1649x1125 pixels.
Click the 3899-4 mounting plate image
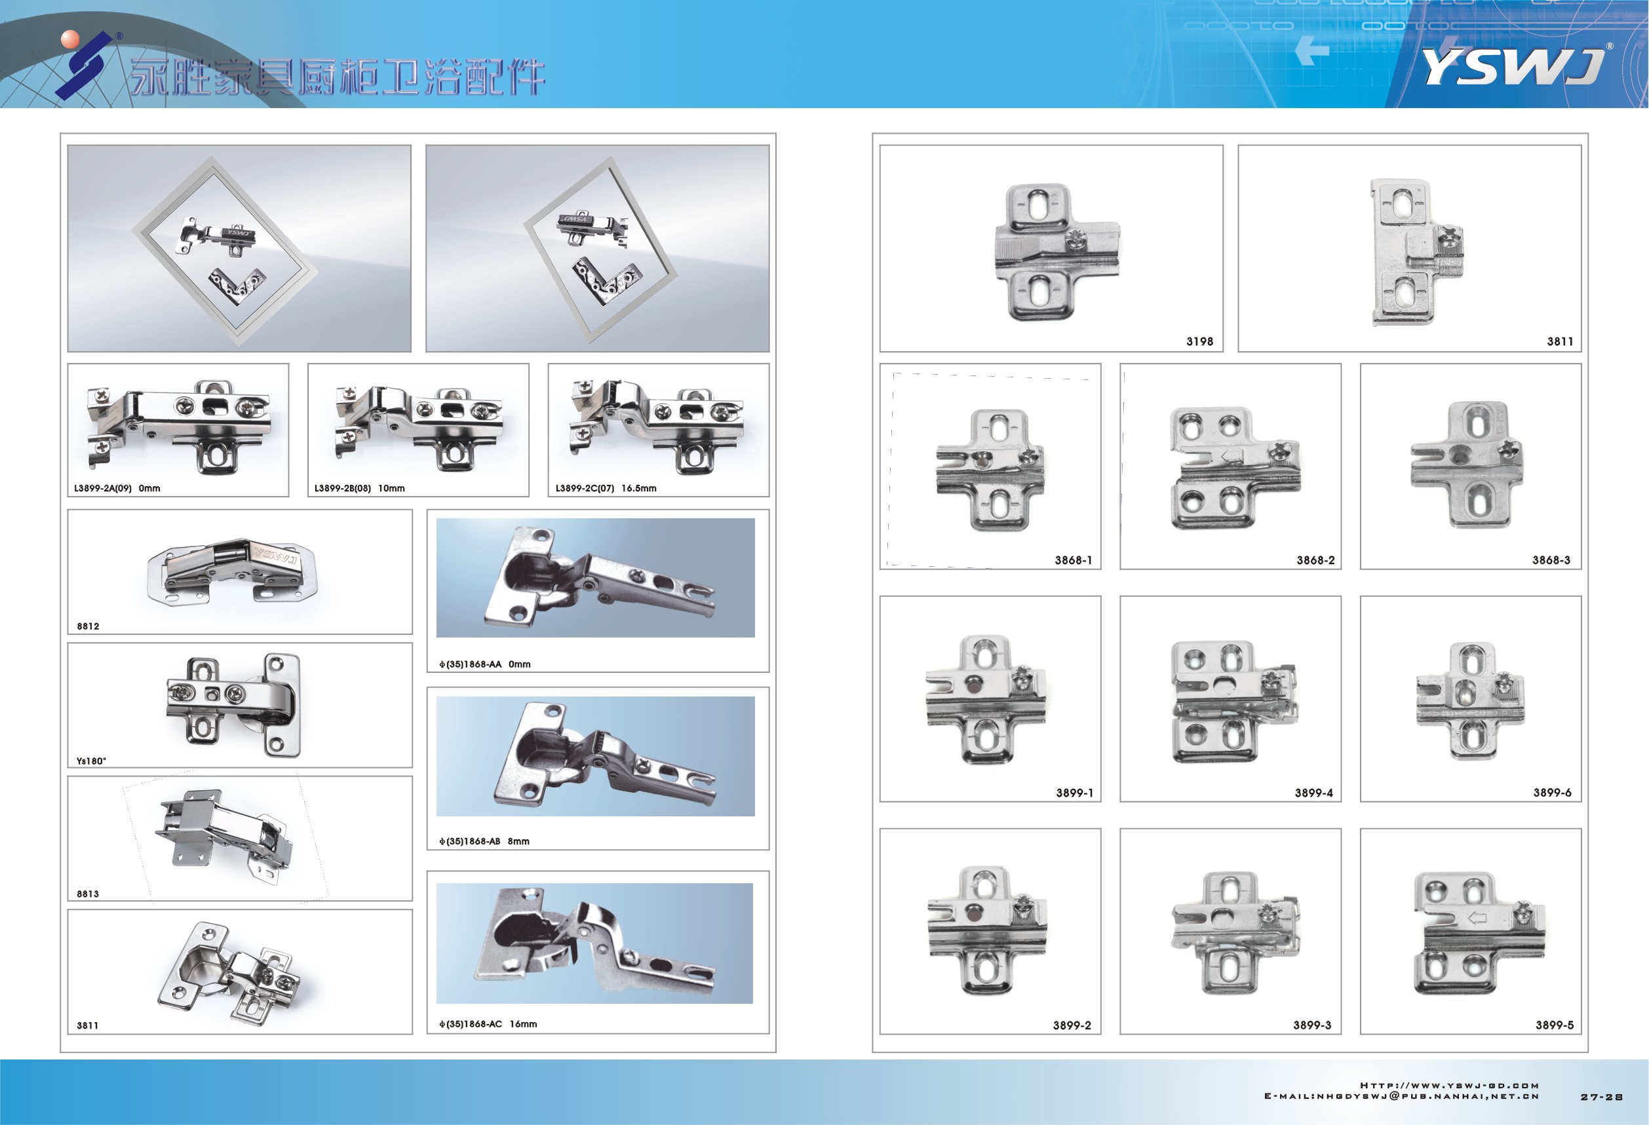tap(1235, 702)
